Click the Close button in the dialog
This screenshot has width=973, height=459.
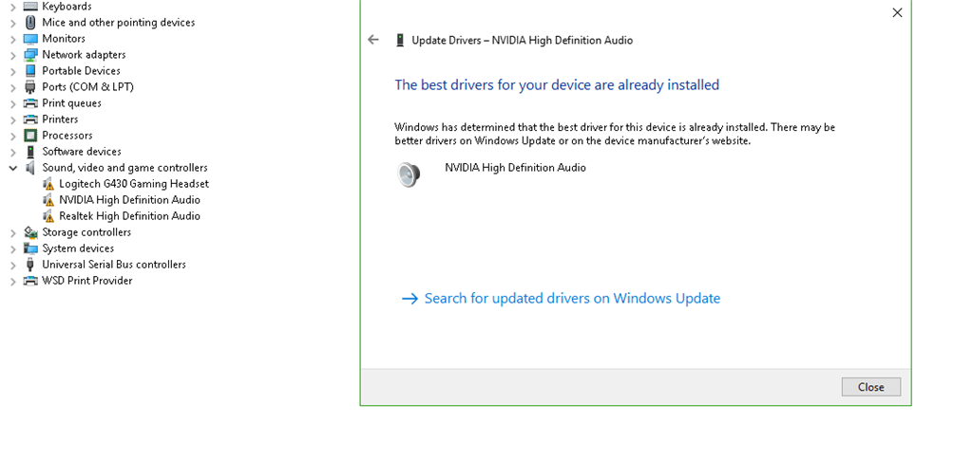tap(870, 387)
